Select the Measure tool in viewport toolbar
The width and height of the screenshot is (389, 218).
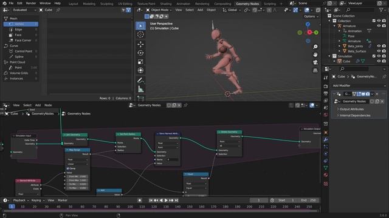140,89
